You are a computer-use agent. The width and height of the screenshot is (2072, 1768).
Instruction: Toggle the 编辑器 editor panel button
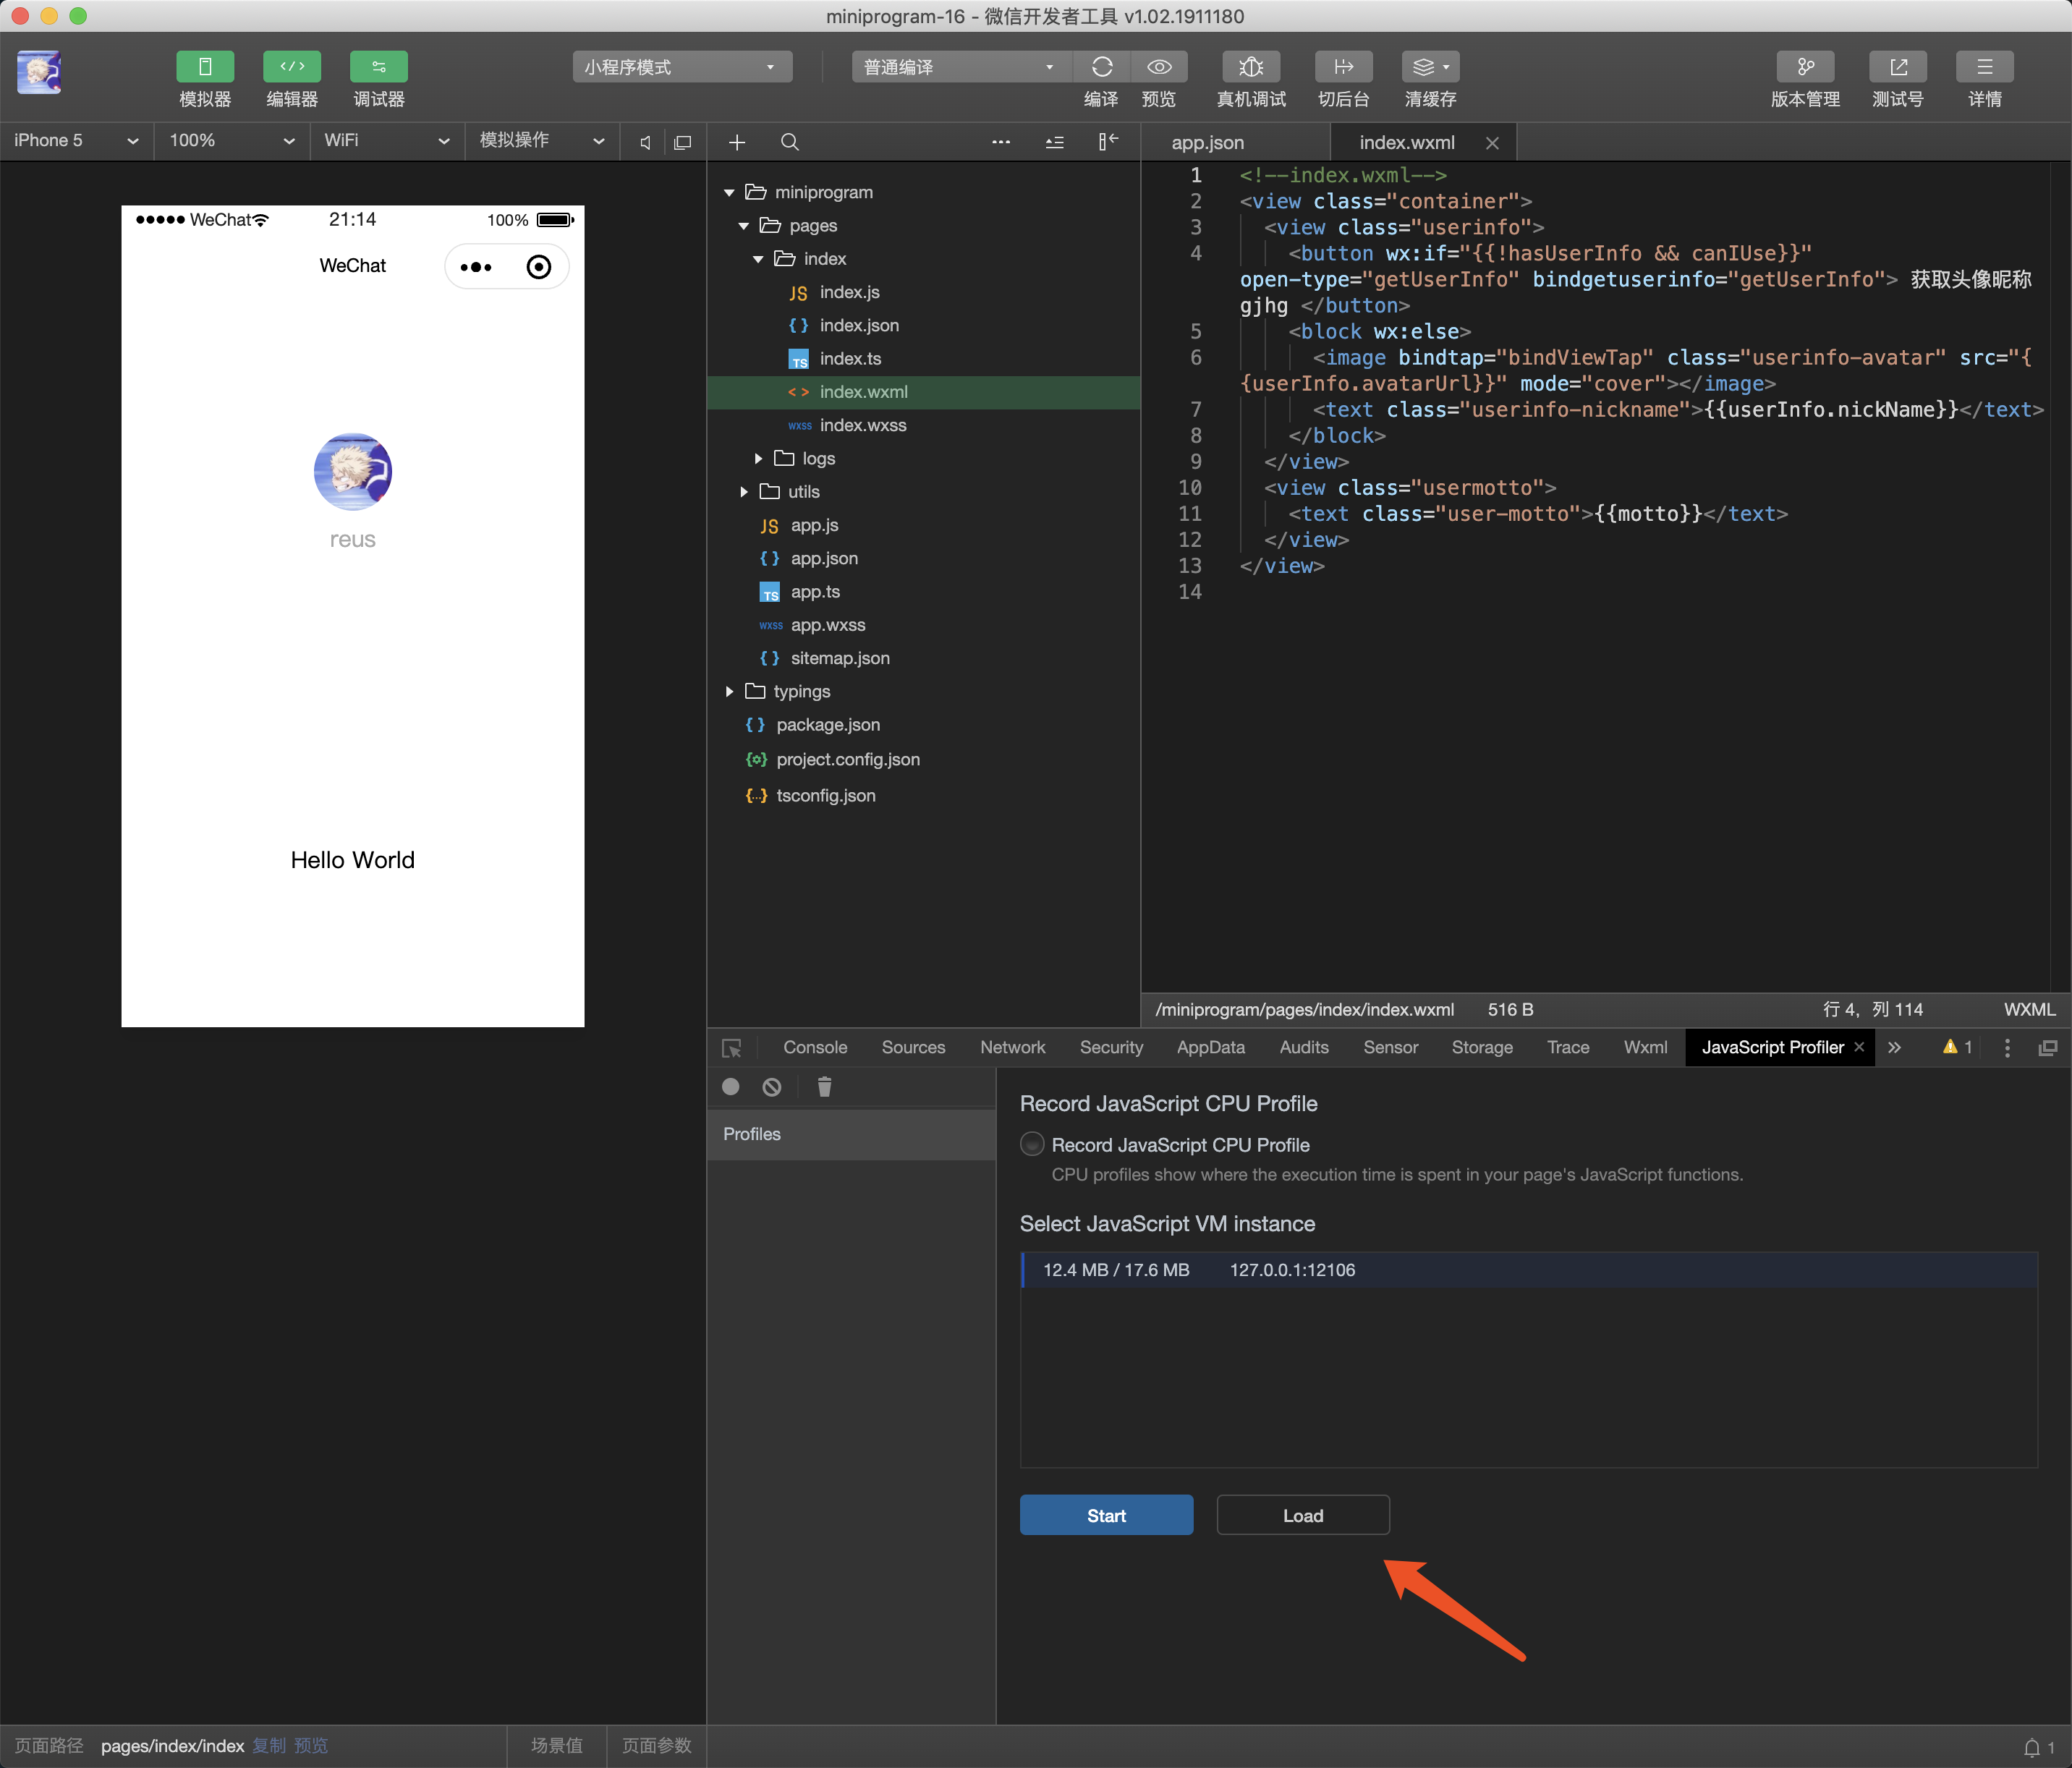(292, 67)
